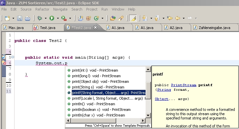Click the New file wizard icon
The height and width of the screenshot is (129, 239).
(x=7, y=18)
